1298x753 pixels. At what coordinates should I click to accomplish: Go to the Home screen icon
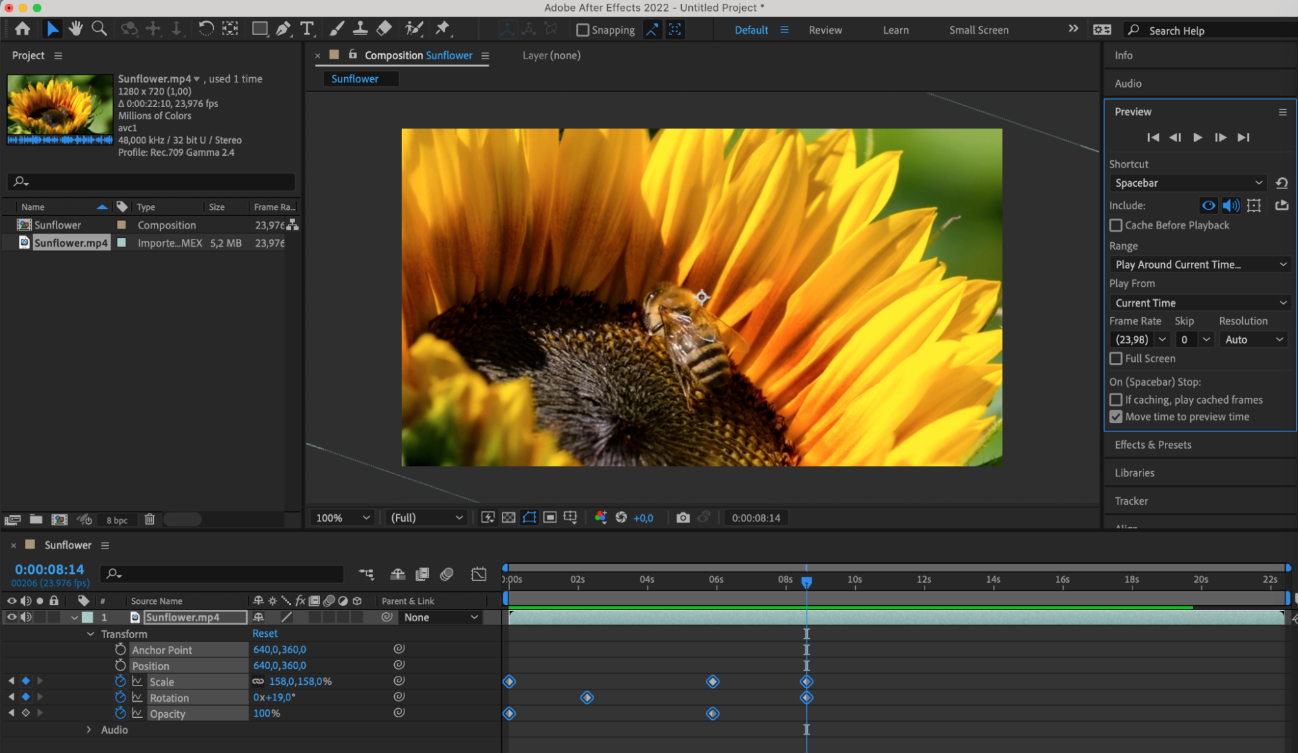coord(23,29)
